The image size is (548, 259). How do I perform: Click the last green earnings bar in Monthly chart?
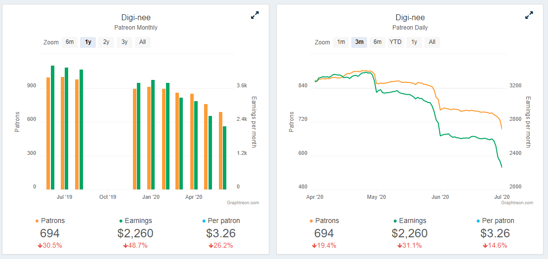click(224, 158)
